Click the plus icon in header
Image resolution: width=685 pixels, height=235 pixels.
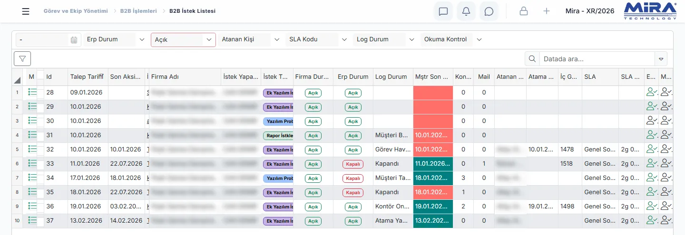pos(547,11)
